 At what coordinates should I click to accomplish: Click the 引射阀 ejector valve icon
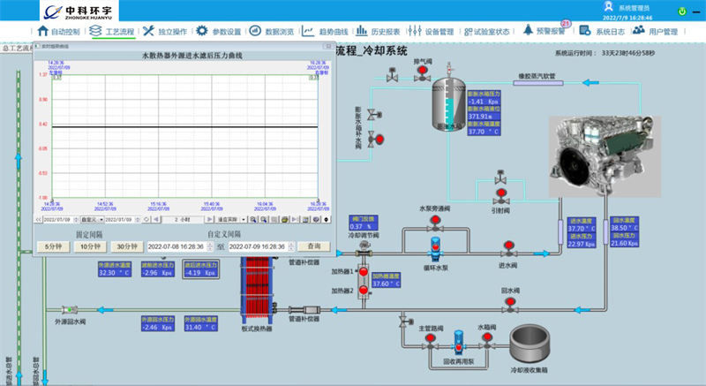[499, 195]
